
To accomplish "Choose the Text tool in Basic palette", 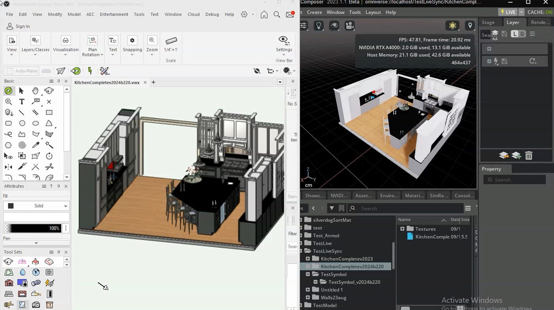I will click(22, 102).
